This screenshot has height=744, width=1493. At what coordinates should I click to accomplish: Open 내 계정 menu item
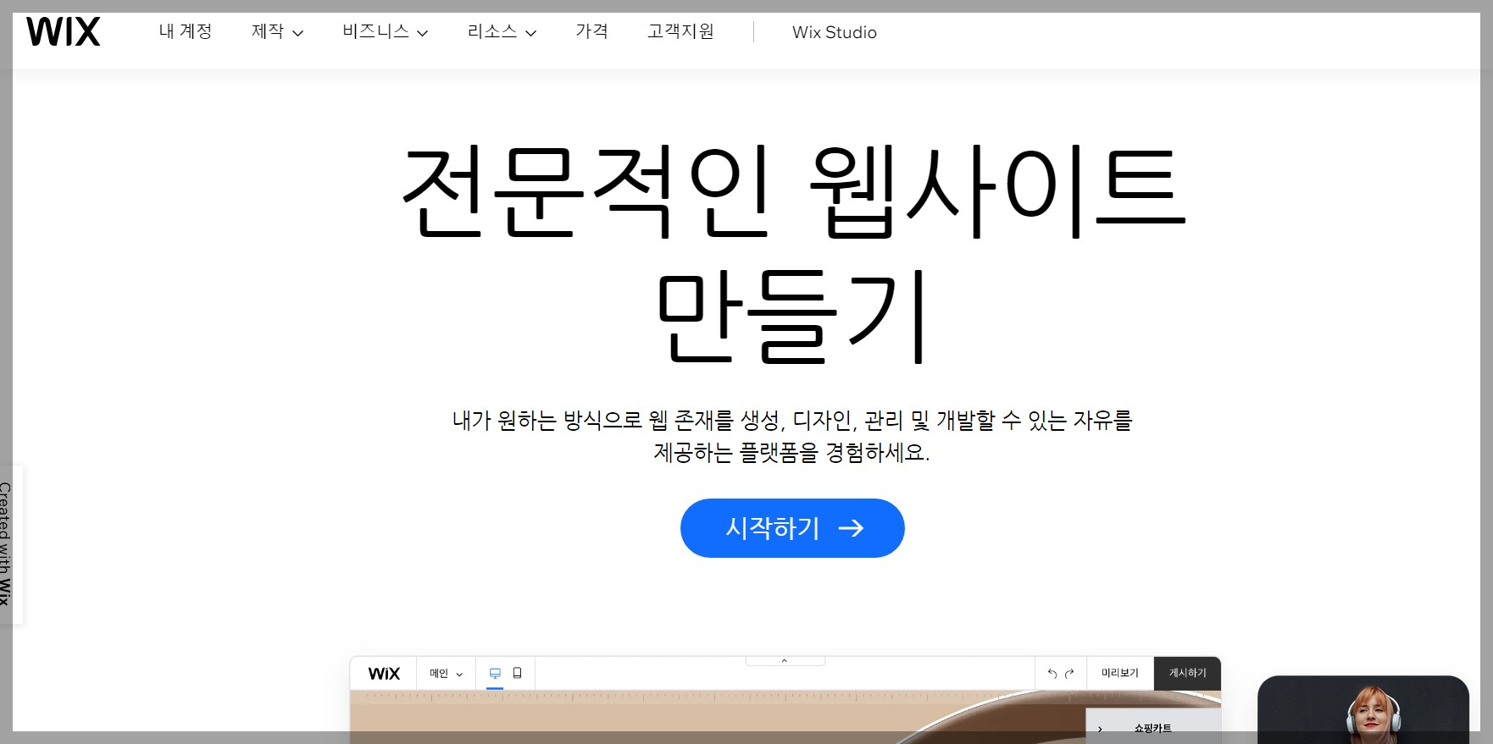tap(186, 32)
